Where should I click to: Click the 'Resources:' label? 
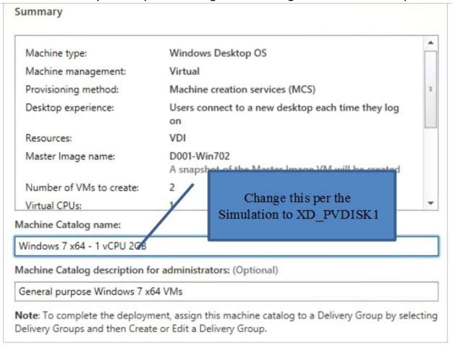point(48,138)
